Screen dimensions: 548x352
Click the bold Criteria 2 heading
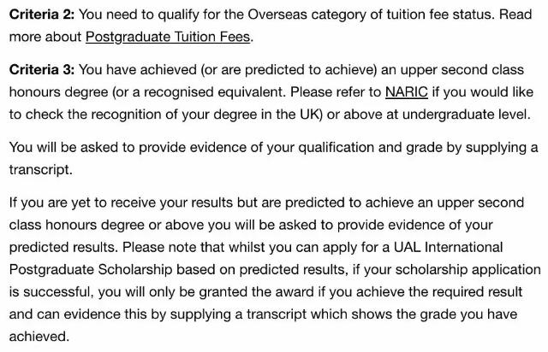click(42, 15)
